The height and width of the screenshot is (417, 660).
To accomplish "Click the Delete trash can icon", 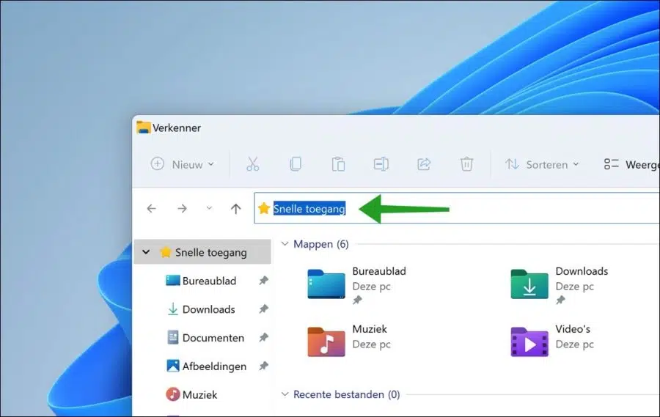I will click(466, 164).
